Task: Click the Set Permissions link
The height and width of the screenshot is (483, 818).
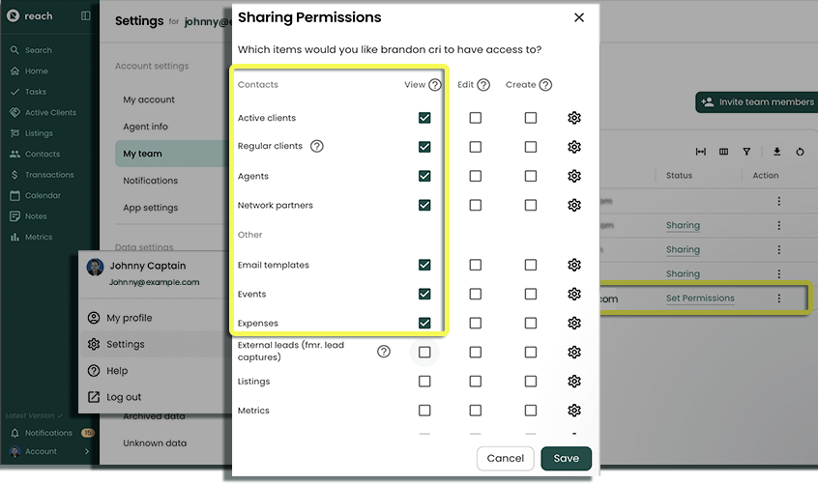Action: point(700,298)
